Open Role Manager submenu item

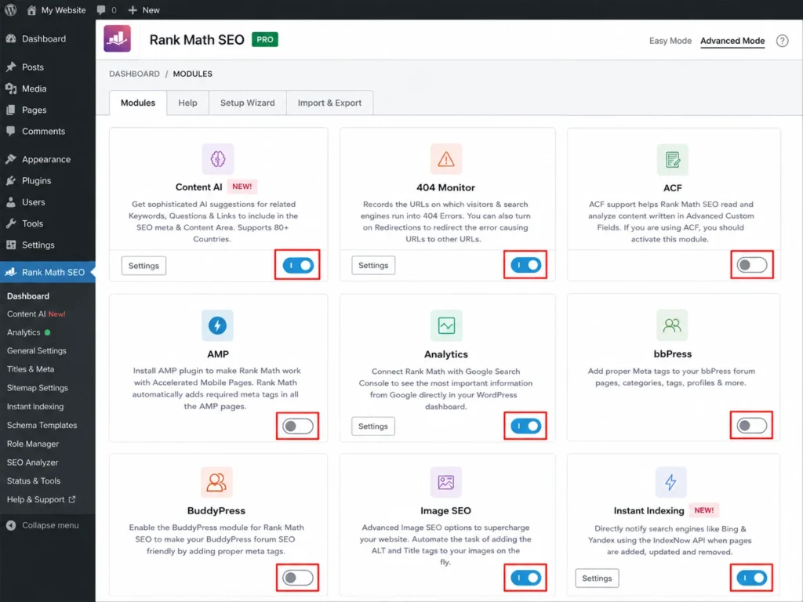click(x=33, y=444)
